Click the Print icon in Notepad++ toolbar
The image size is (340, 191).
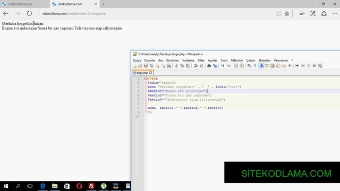coord(169,66)
